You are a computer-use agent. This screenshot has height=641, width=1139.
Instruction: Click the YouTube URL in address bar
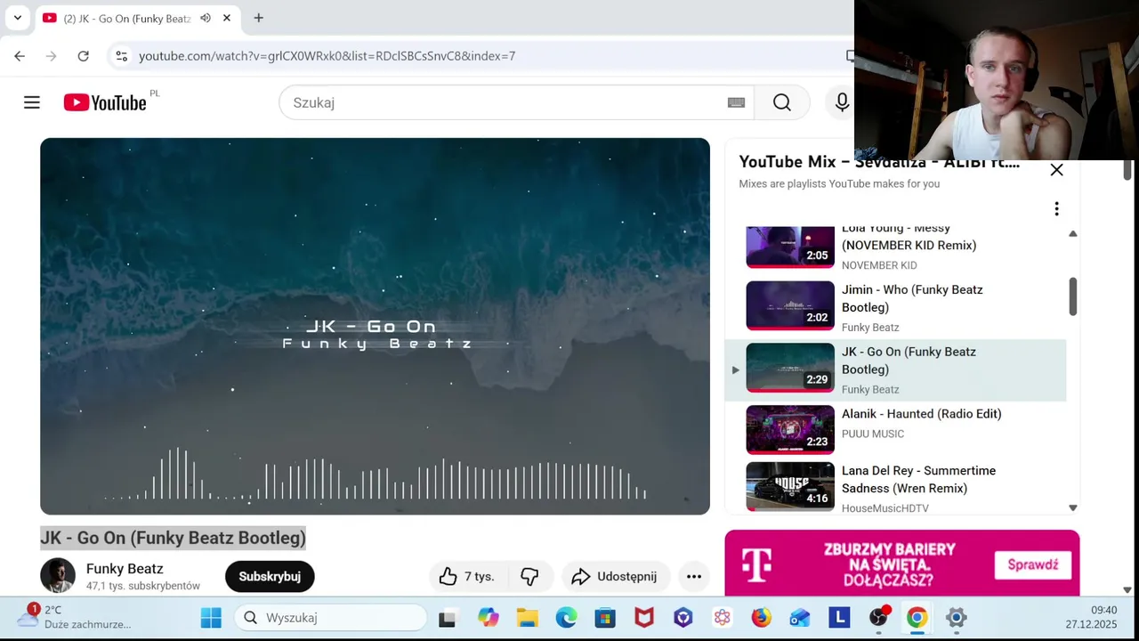point(327,56)
